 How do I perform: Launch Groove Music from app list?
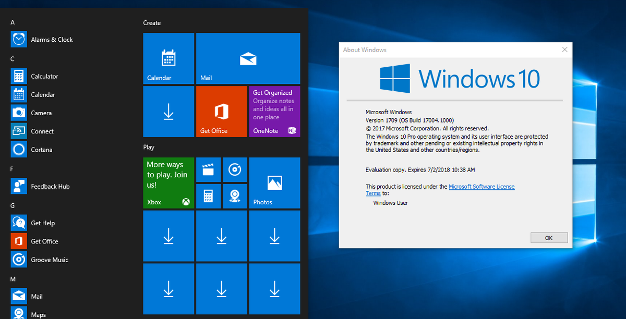50,260
